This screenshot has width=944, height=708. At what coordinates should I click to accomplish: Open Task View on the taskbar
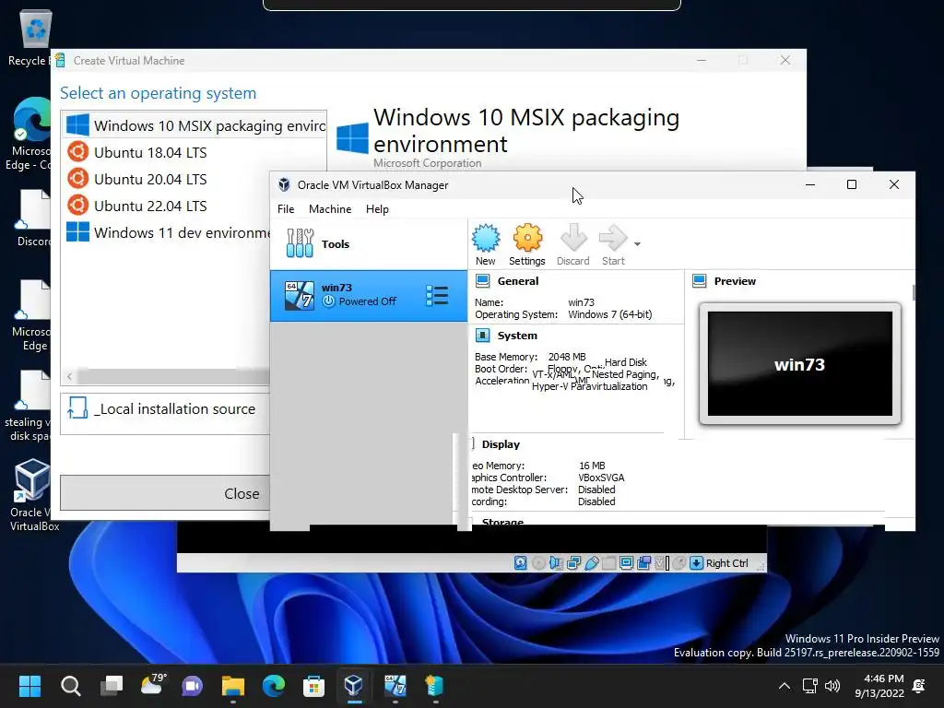(112, 686)
